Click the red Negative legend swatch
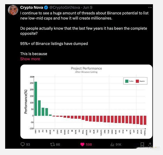This screenshot has width=163, height=155. [x=137, y=81]
